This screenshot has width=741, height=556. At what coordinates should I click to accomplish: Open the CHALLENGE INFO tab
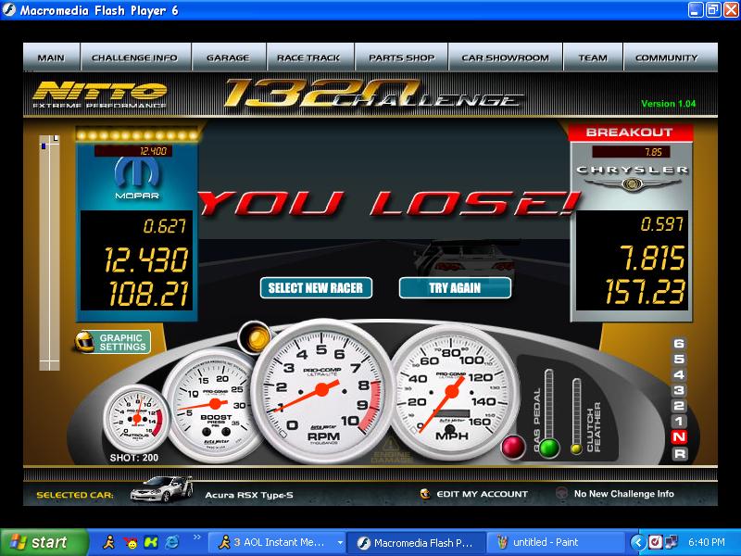[135, 57]
